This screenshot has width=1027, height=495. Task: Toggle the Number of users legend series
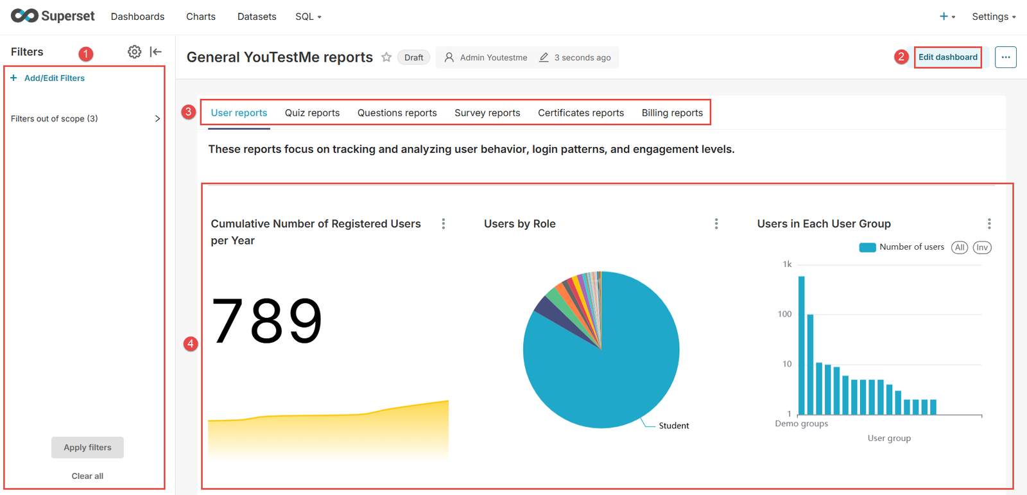pyautogui.click(x=902, y=247)
